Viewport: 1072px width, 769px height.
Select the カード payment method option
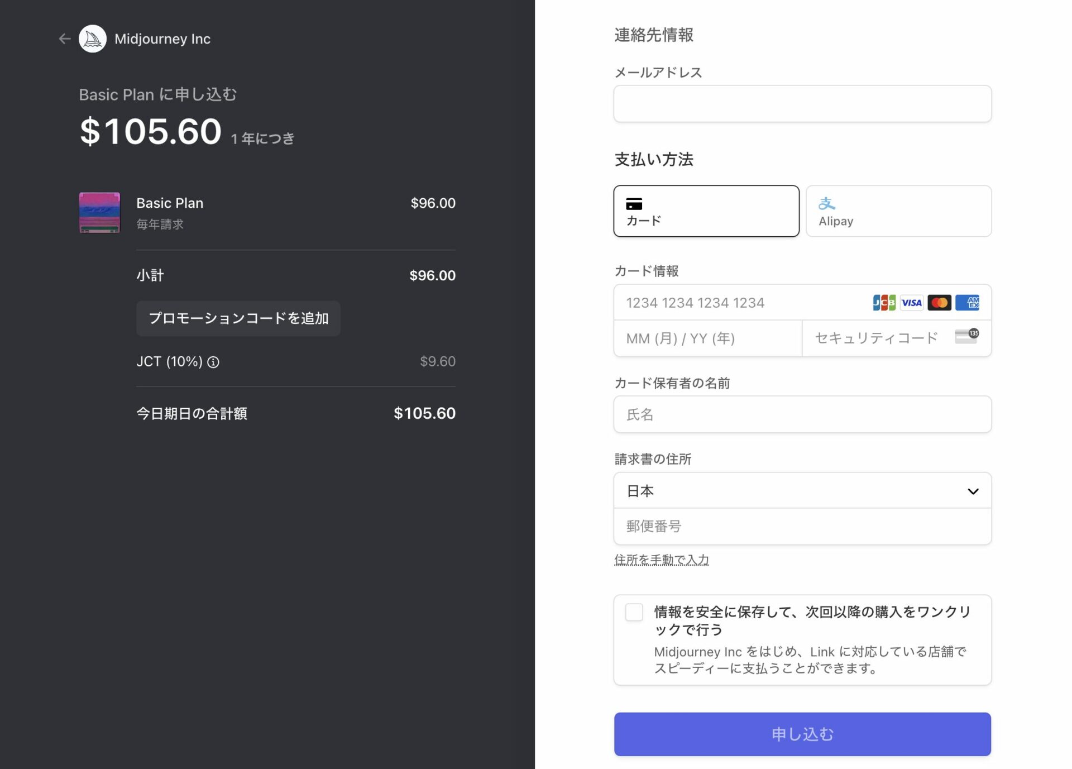tap(706, 211)
